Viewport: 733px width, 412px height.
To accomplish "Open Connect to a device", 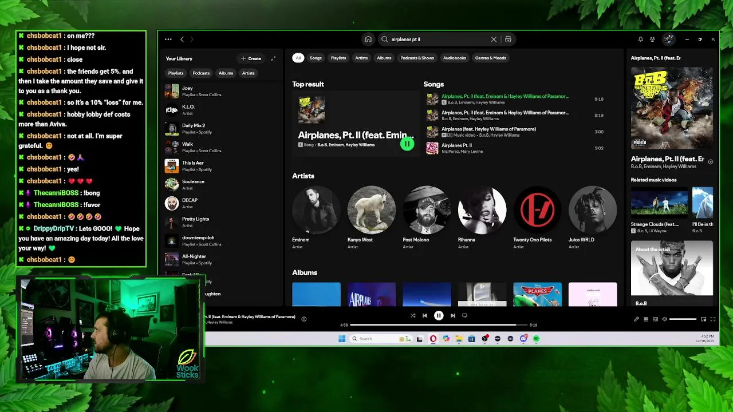I will [x=656, y=319].
